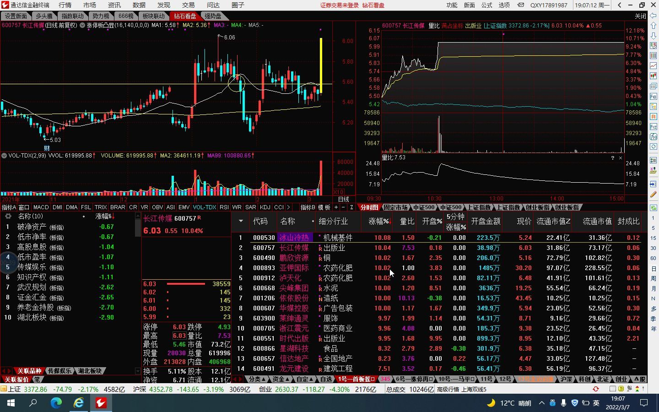The image size is (659, 412).
Task: Open the 行情 menu
Action: 65,5
